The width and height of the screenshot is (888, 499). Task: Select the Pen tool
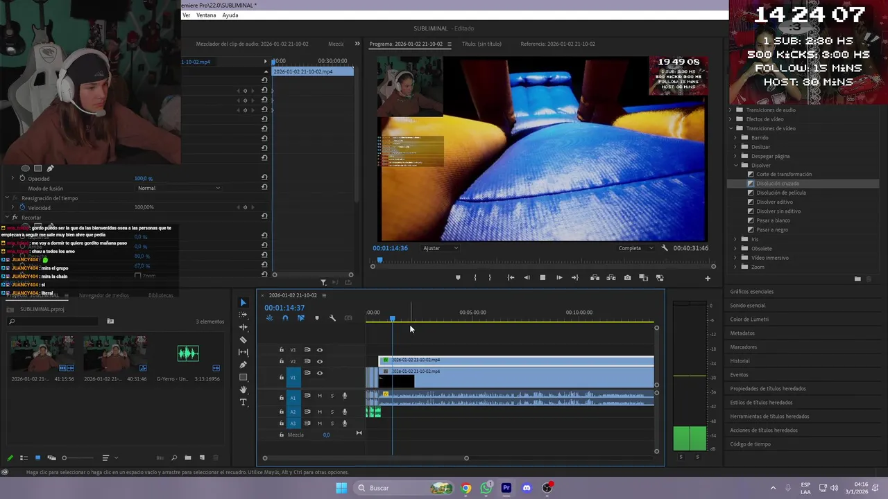point(243,365)
